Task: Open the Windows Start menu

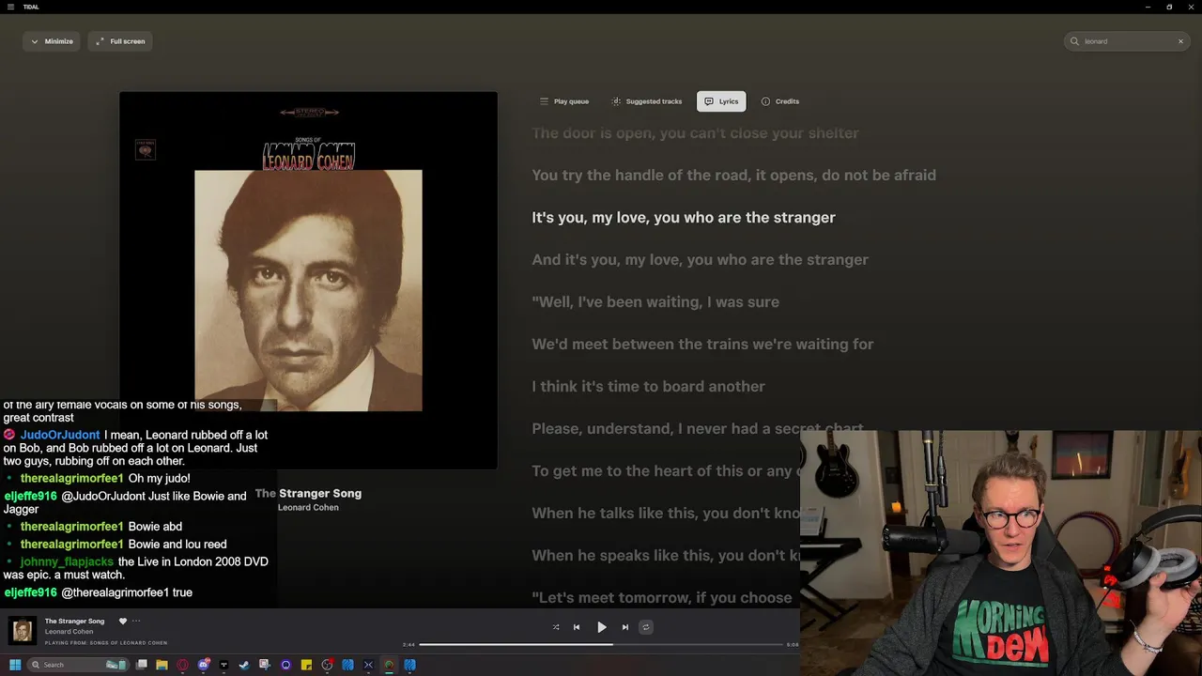Action: [15, 665]
